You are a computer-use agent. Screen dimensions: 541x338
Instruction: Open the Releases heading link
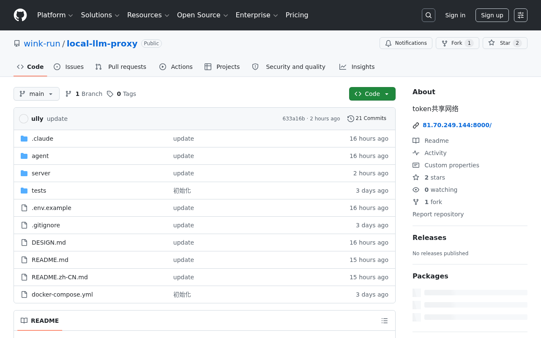[x=429, y=237]
